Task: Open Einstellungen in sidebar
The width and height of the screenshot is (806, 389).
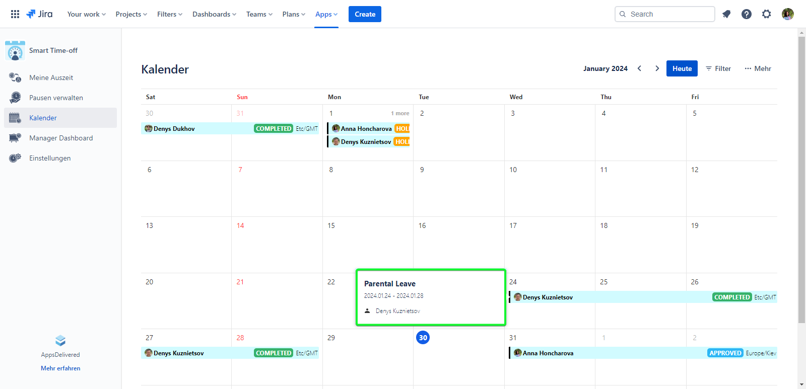Action: click(x=50, y=158)
